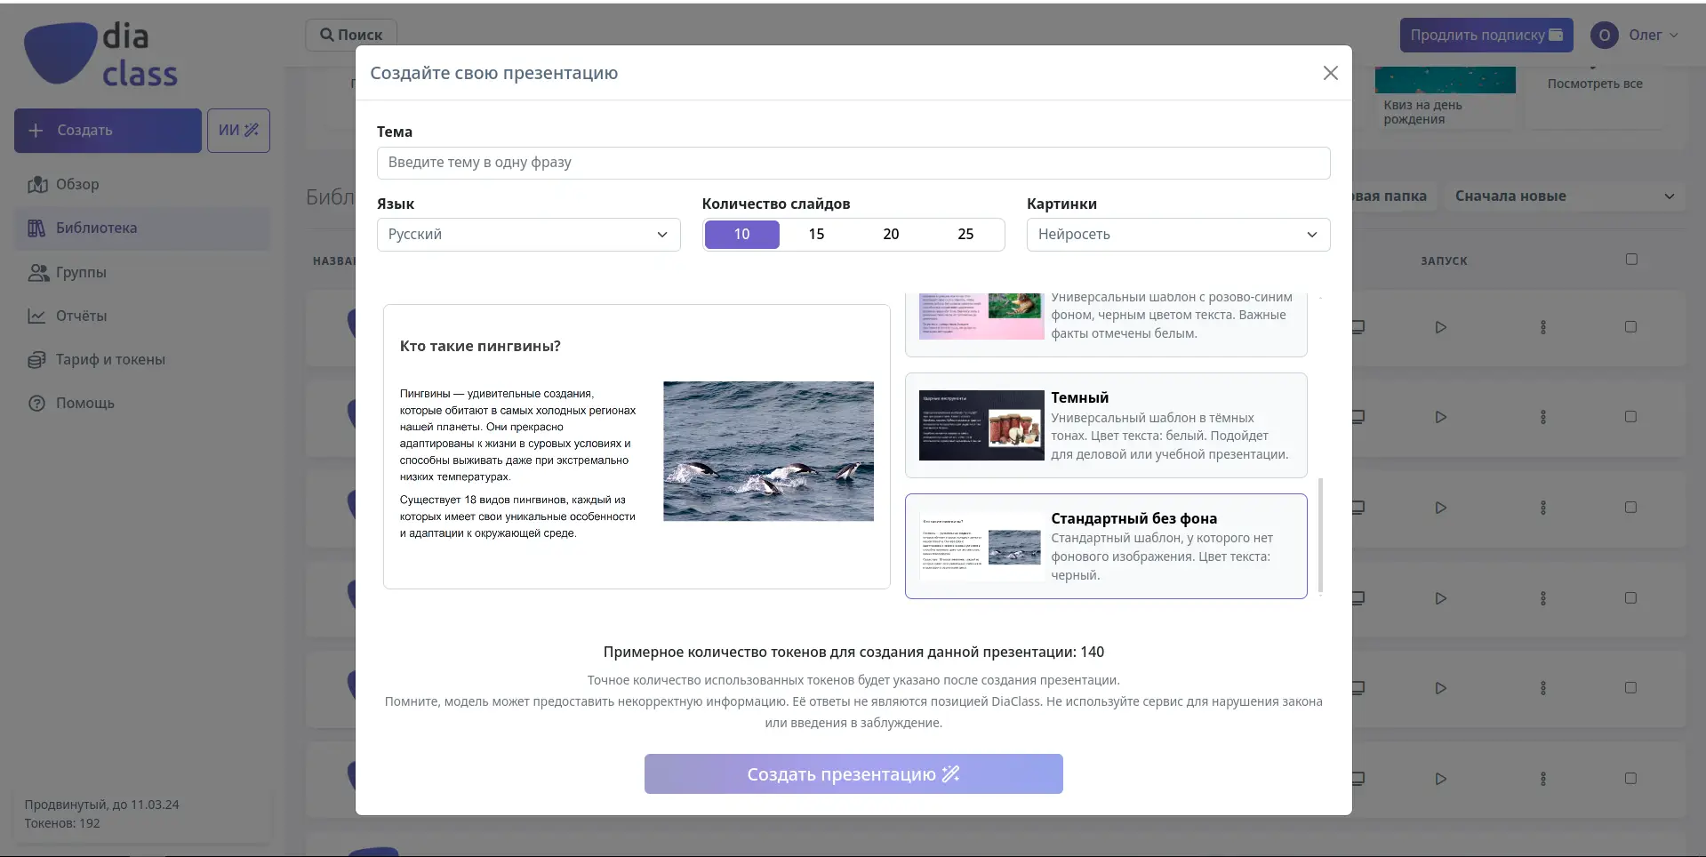Viewport: 1706px width, 857px height.
Task: Click the ЗАПУСК column header
Action: 1444,261
